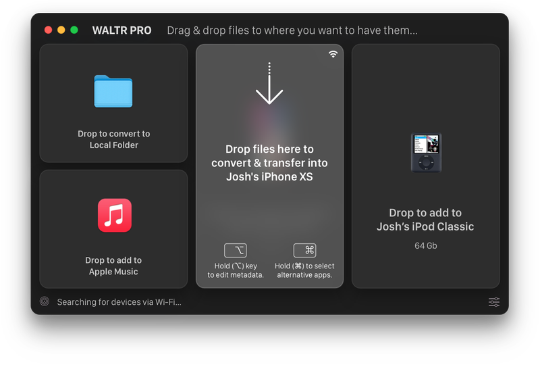Minimize window with yellow button
540x365 pixels.
coord(61,30)
